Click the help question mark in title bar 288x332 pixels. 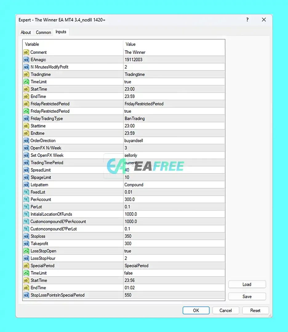pyautogui.click(x=247, y=20)
